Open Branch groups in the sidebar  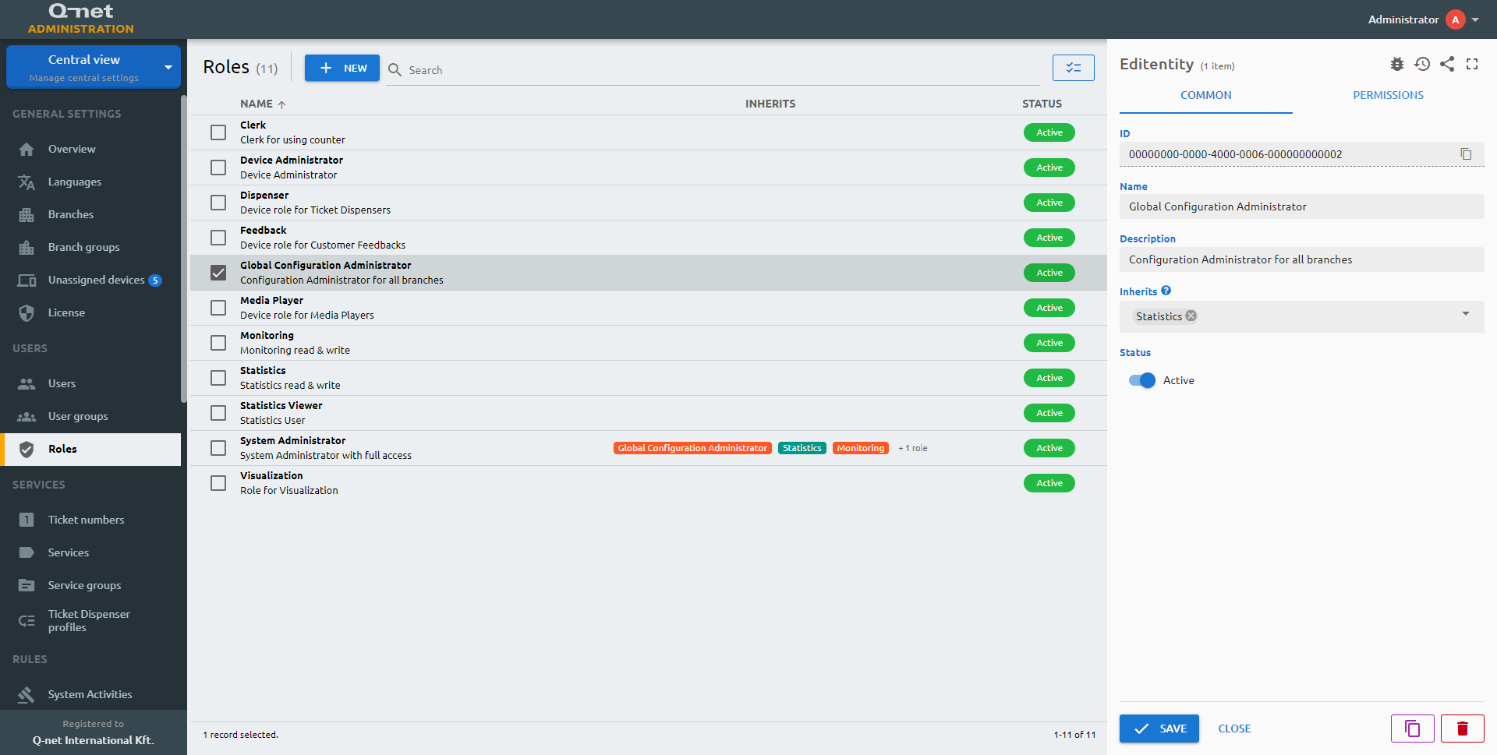[92, 247]
